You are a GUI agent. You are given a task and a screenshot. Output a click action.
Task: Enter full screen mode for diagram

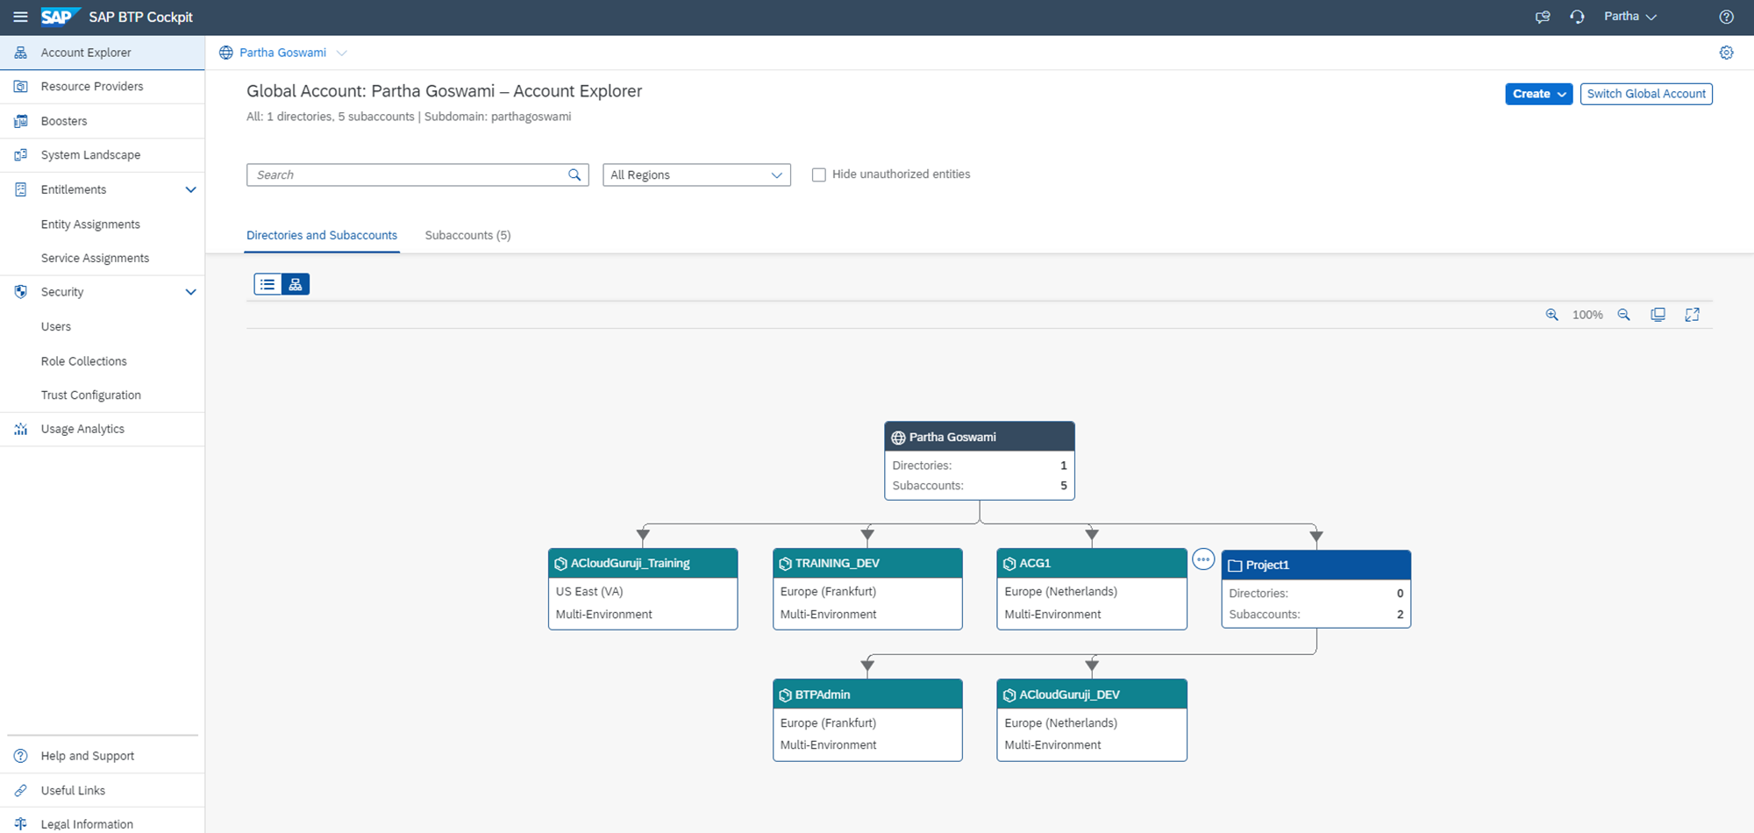pos(1692,315)
